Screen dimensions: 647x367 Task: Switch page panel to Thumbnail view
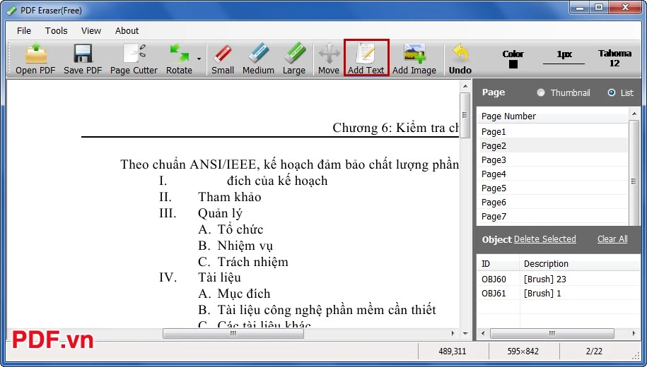(540, 92)
